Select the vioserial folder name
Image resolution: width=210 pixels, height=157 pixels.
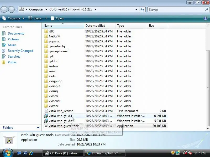(x=54, y=101)
